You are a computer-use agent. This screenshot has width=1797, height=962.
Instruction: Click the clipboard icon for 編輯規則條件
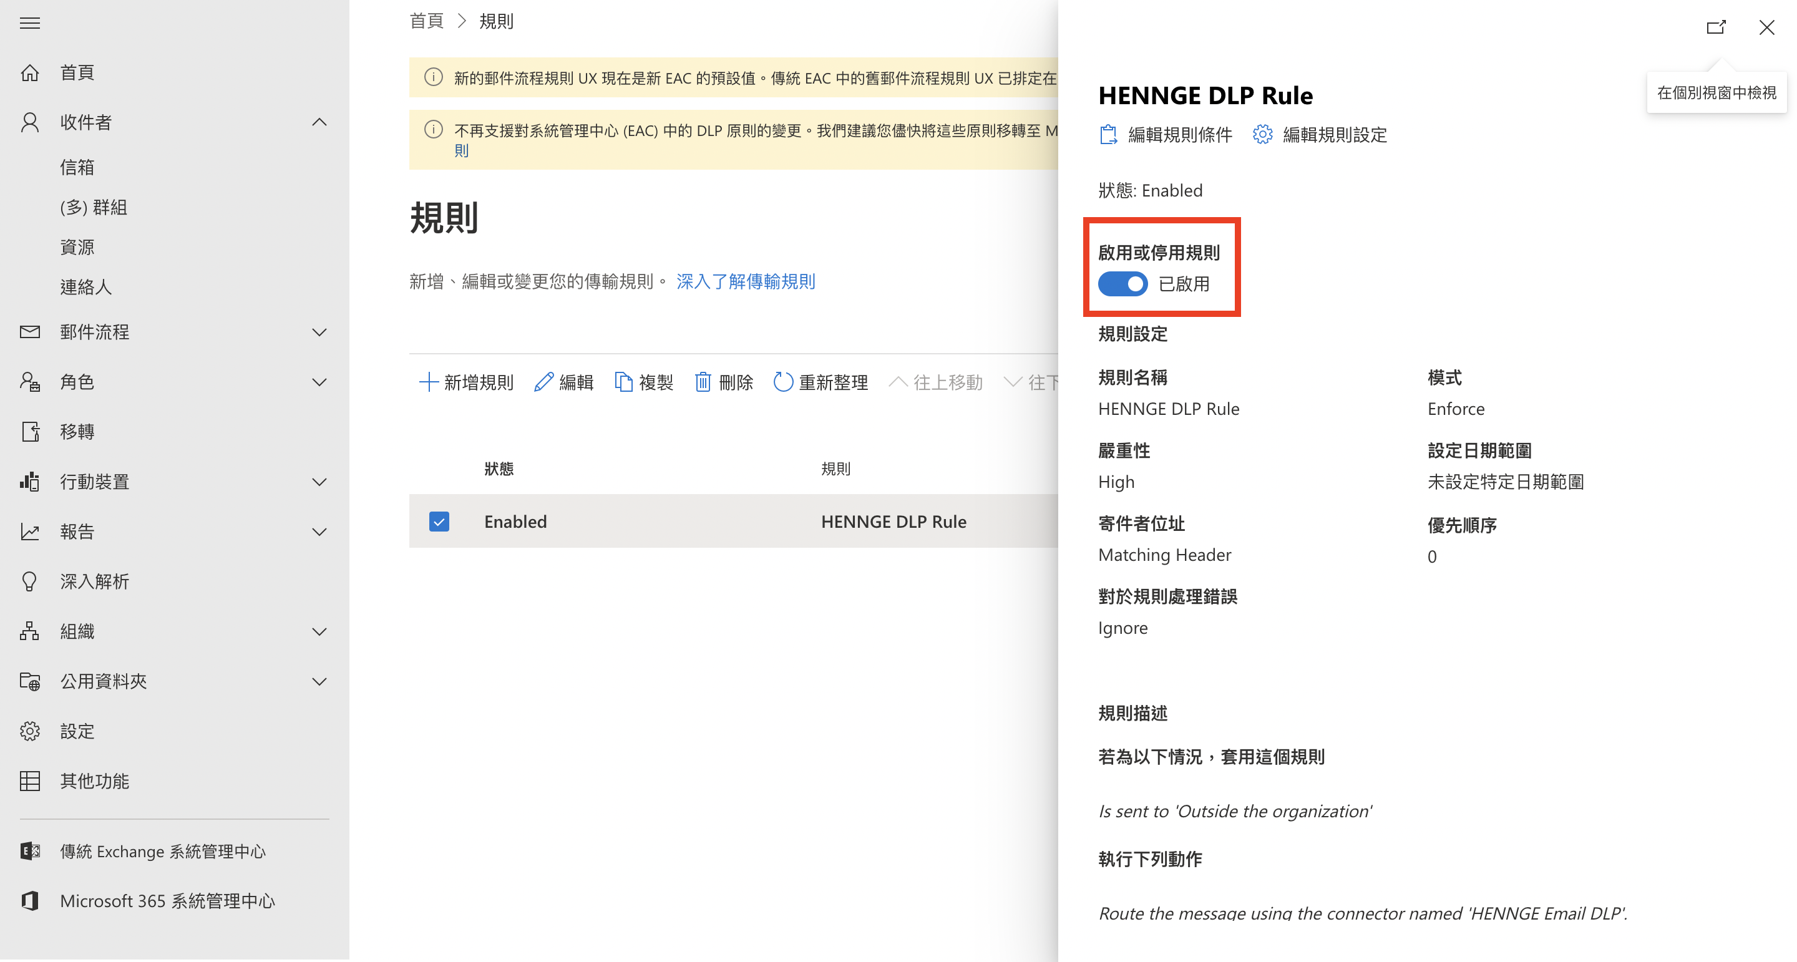(x=1109, y=135)
